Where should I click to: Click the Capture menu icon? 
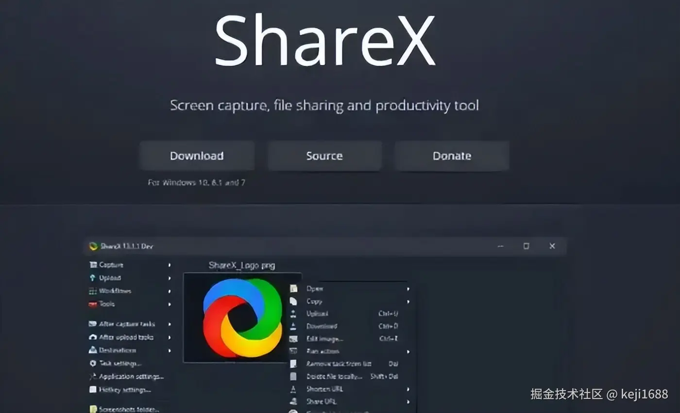93,265
